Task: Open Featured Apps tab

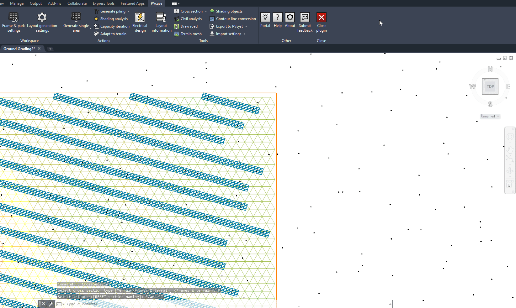Action: click(x=133, y=3)
